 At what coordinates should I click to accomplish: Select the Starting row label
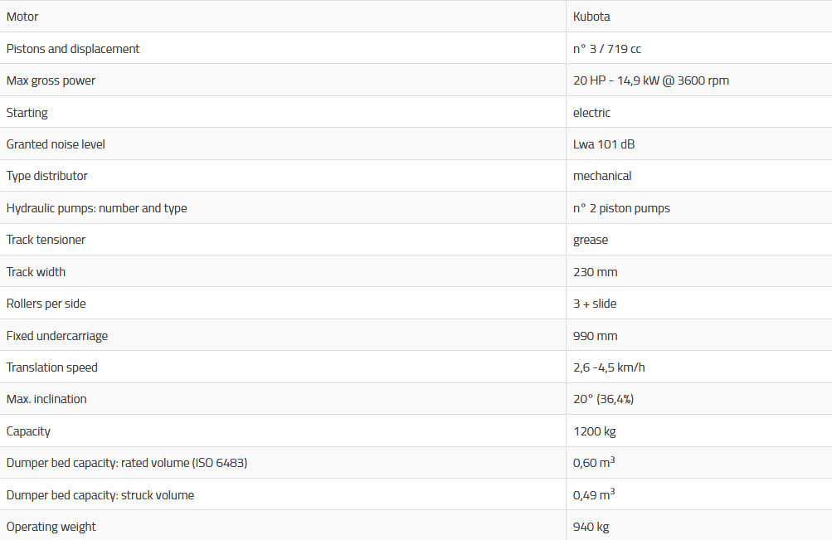pos(27,113)
